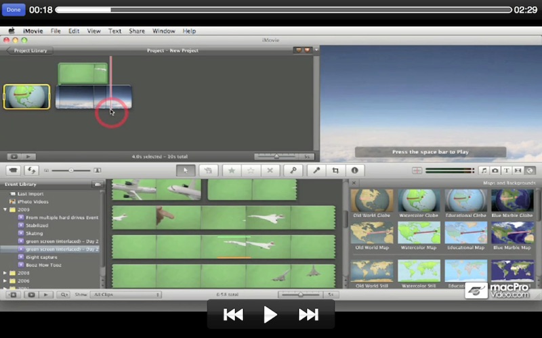Viewport: 542px width, 338px height.
Task: Skip to previous with the rewind control
Action: click(x=233, y=314)
